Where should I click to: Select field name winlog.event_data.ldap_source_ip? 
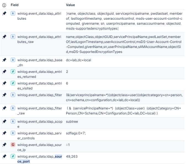(x=39, y=147)
